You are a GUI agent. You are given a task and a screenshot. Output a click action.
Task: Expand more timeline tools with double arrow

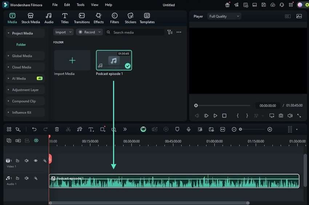125,129
